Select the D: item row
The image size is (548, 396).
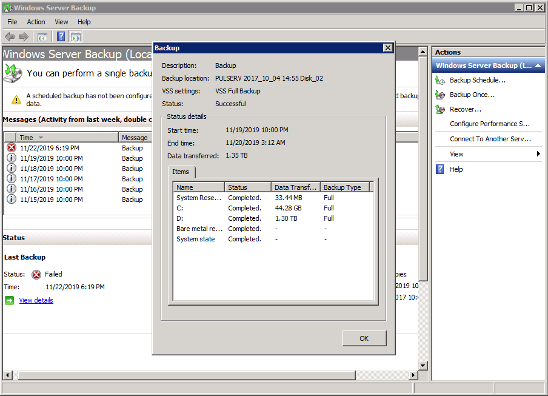[x=273, y=218]
